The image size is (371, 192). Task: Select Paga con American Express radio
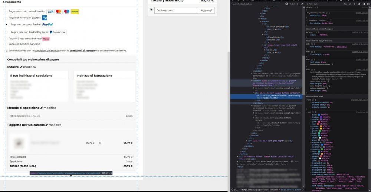(6, 17)
